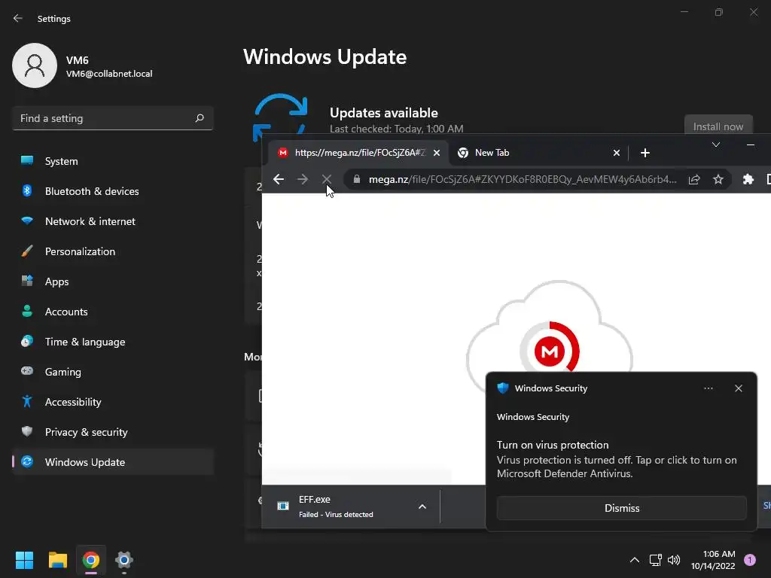The image size is (771, 578).
Task: Click the EFF.exe download item
Action: click(352, 507)
